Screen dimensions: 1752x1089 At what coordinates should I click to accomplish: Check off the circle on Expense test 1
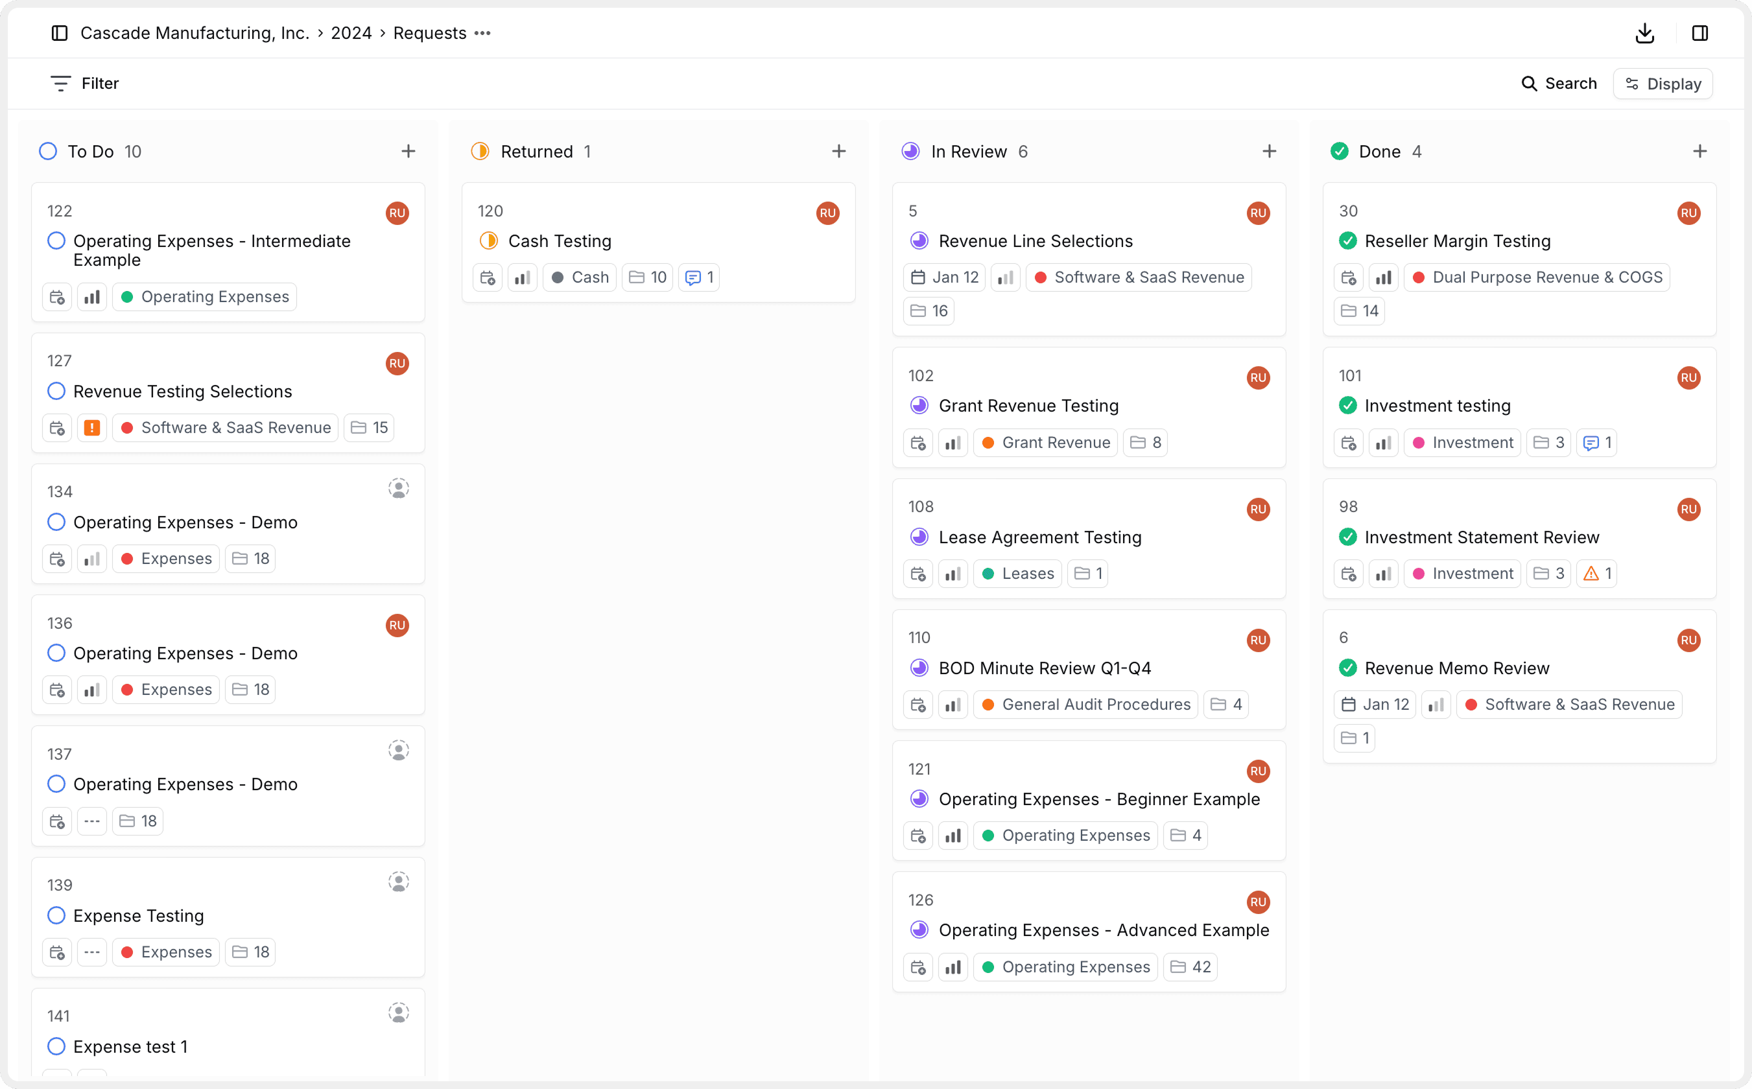click(56, 1046)
